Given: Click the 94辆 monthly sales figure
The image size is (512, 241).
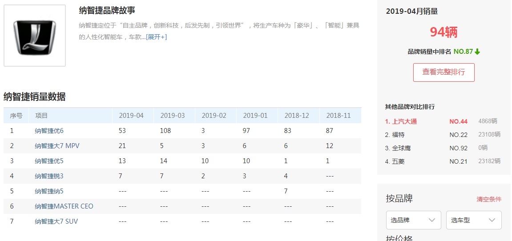Looking at the screenshot, I should coord(444,32).
